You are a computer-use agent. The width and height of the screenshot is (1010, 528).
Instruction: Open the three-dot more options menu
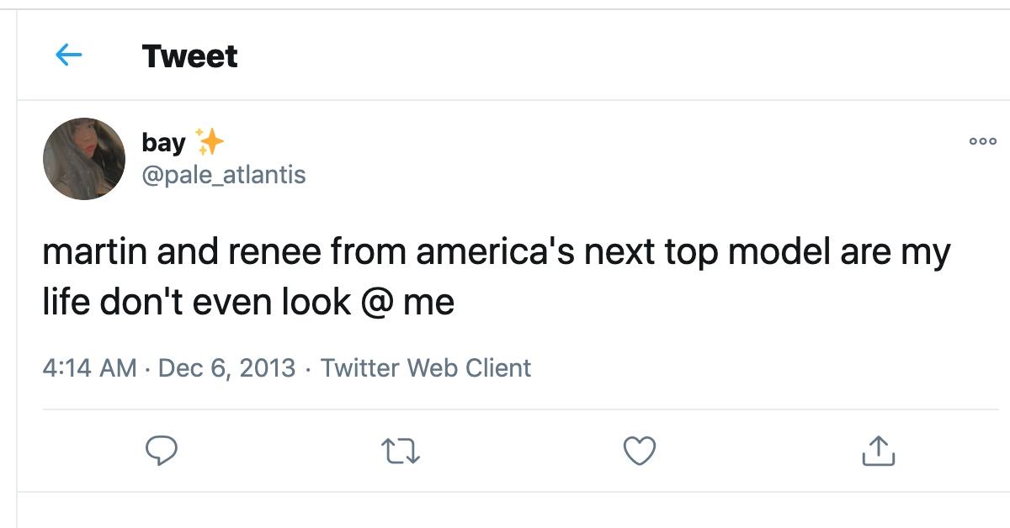(982, 141)
